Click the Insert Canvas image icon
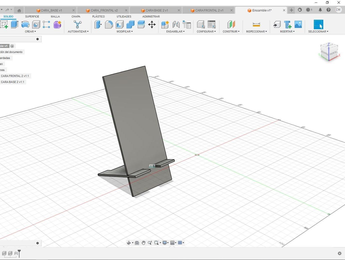The image size is (345, 260). pos(298,24)
